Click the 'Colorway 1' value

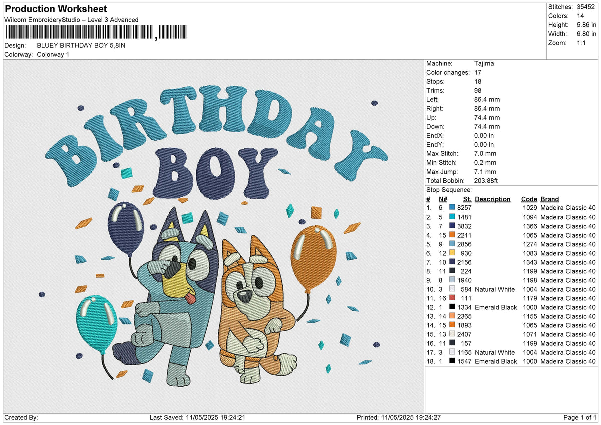(x=53, y=54)
